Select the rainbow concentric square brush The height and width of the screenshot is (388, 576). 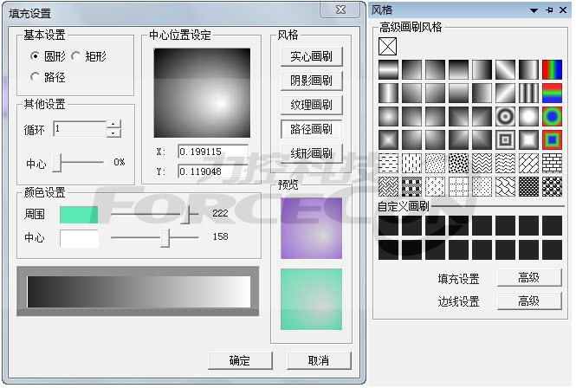(552, 139)
